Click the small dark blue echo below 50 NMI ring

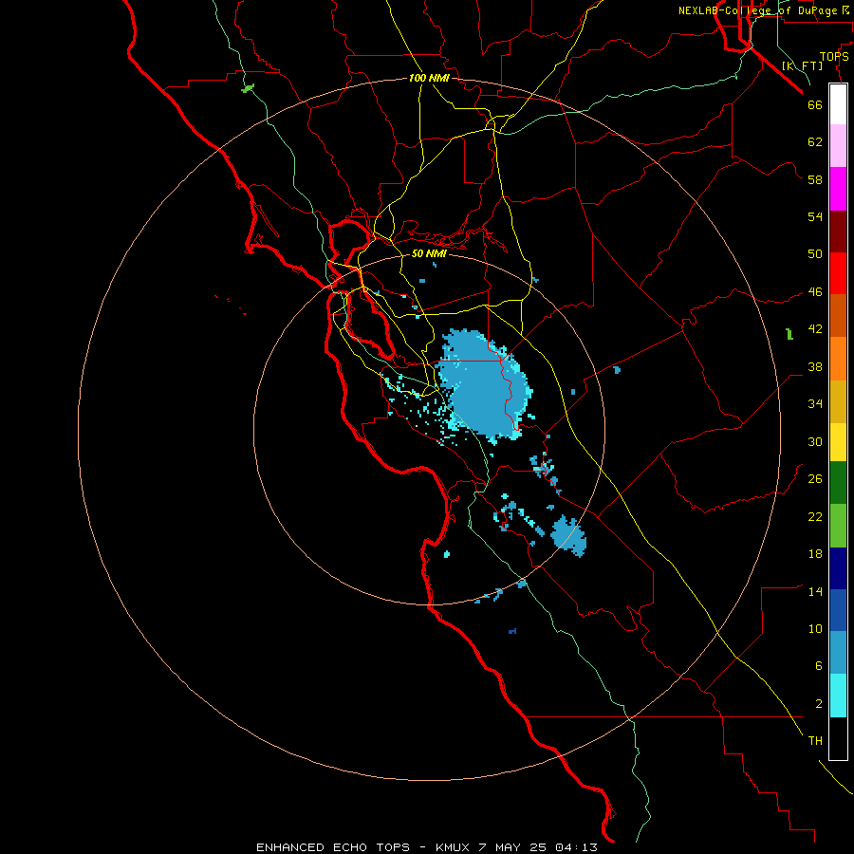click(x=512, y=631)
